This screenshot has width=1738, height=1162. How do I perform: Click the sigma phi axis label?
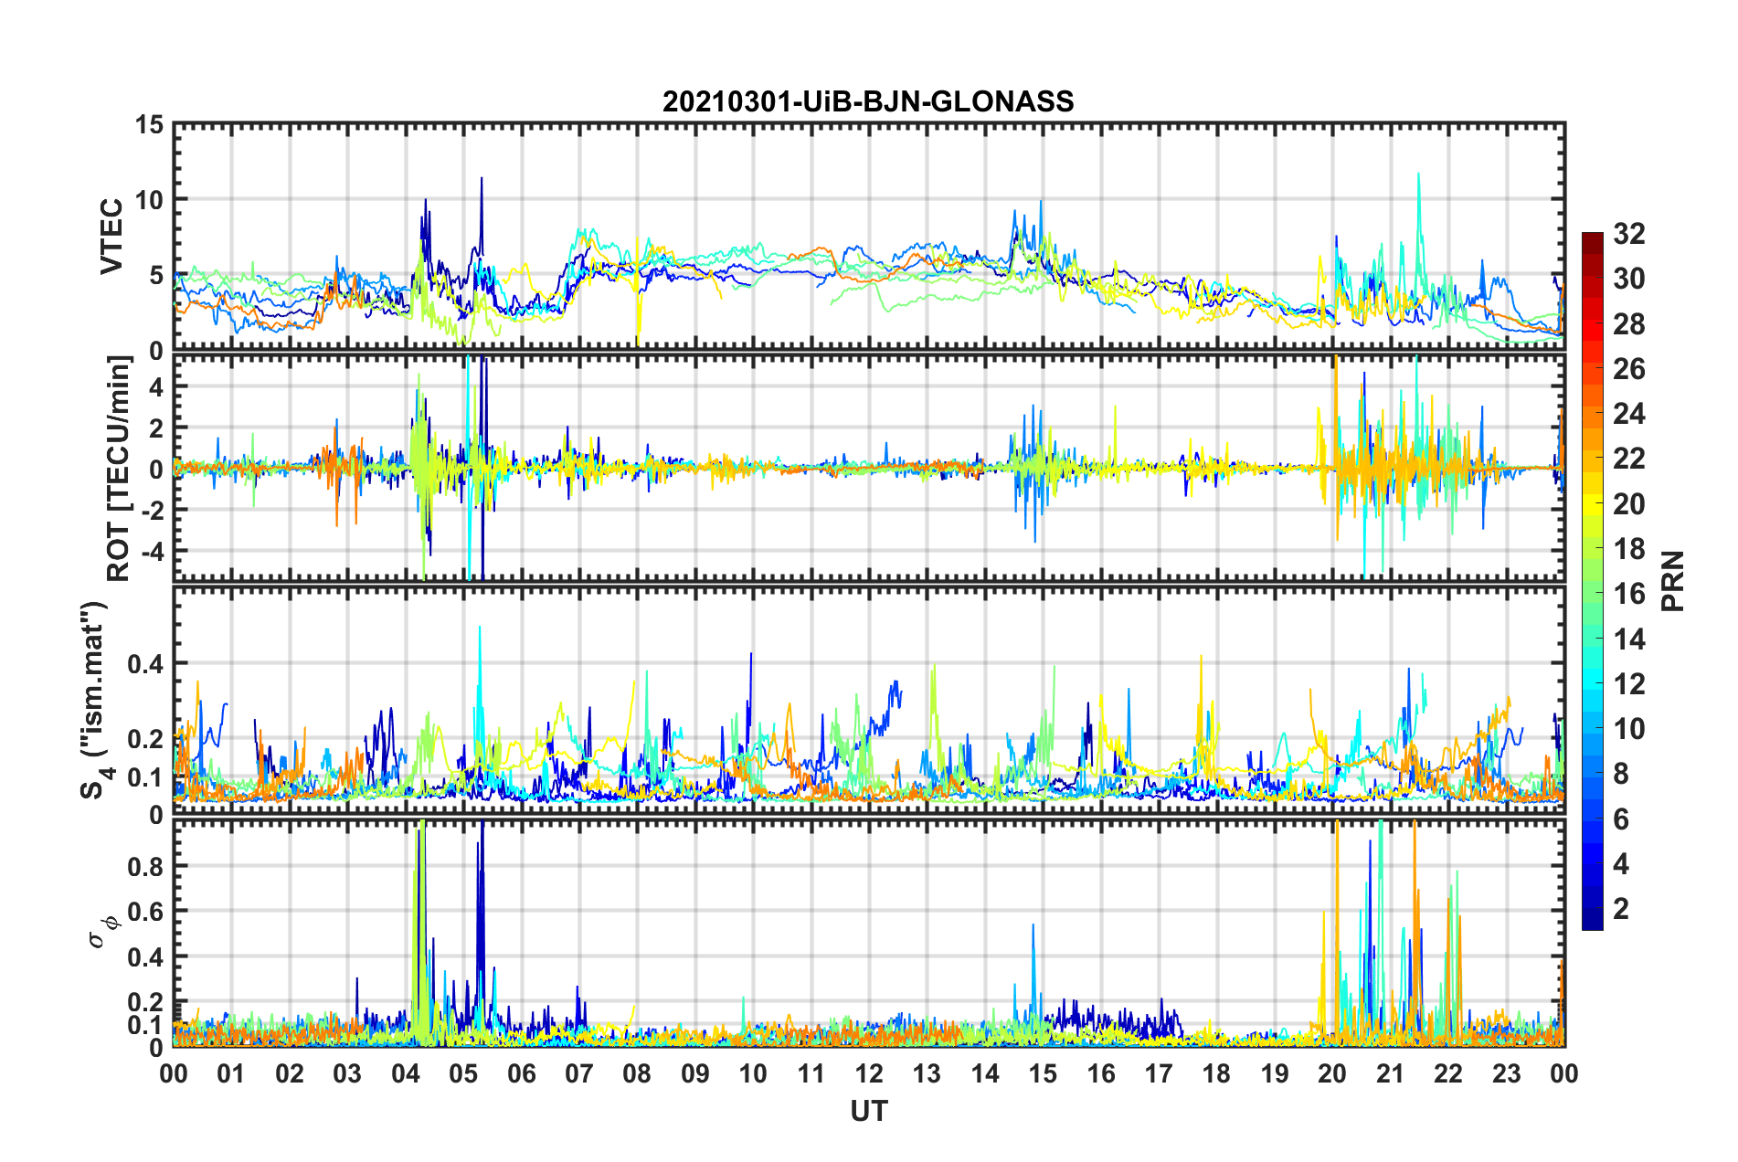point(103,933)
